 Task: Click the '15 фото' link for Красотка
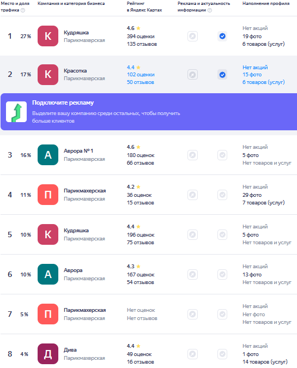point(252,75)
